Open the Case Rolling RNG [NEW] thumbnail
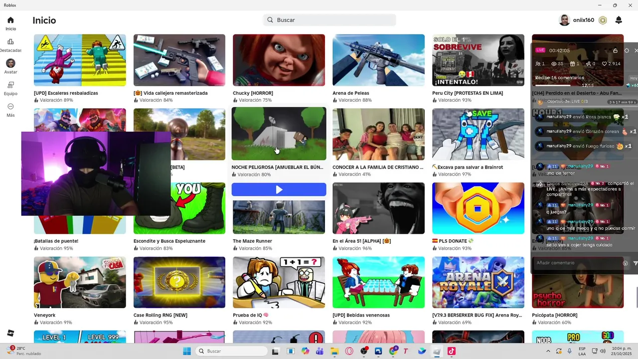This screenshot has height=359, width=638. [179, 283]
